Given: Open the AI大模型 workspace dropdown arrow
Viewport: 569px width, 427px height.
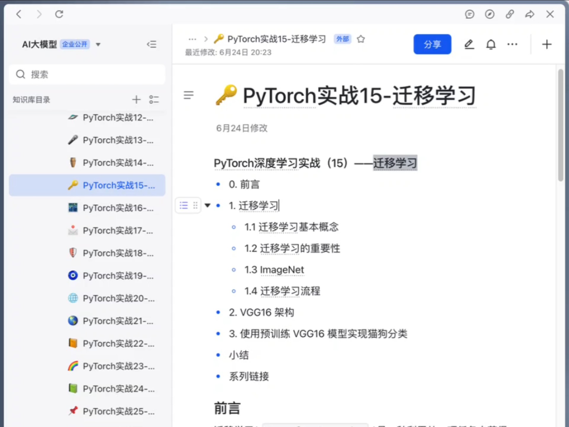Looking at the screenshot, I should pyautogui.click(x=98, y=45).
